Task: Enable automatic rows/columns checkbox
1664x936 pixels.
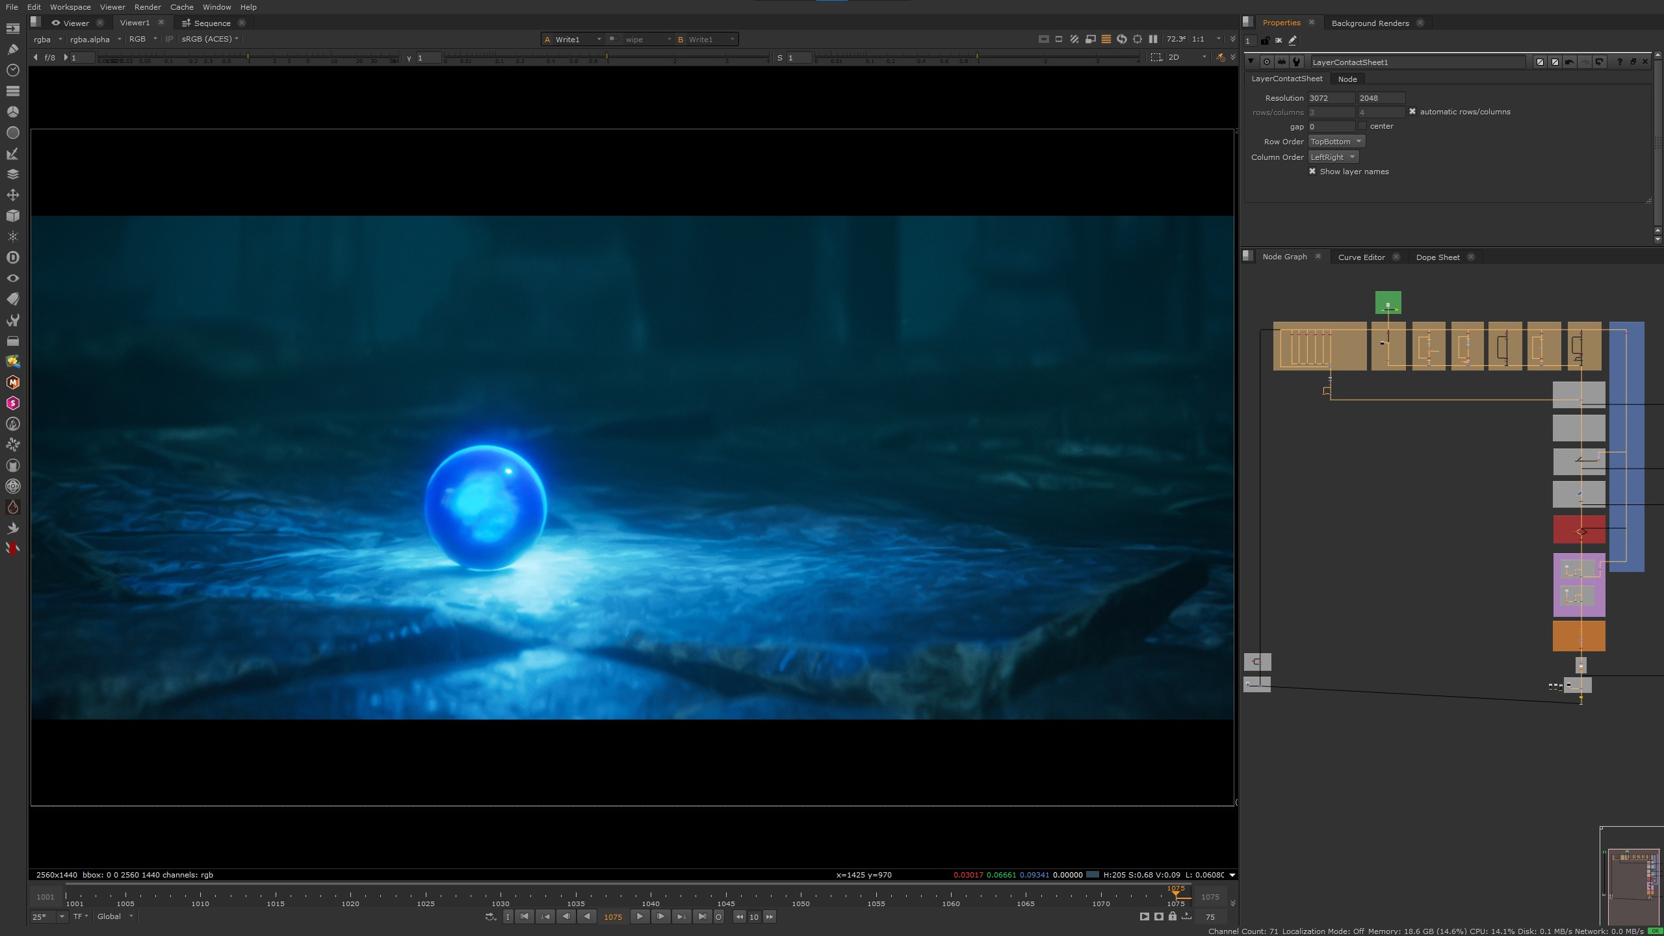Action: click(x=1412, y=112)
